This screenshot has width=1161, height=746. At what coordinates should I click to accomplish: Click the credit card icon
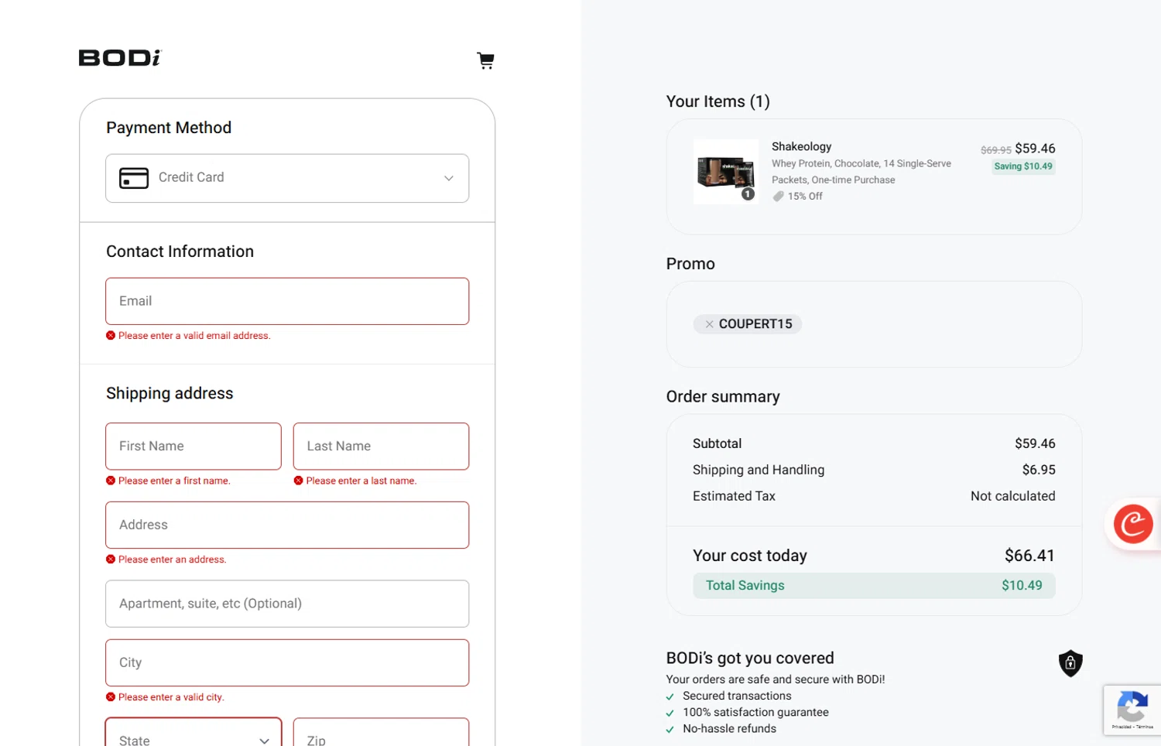pyautogui.click(x=134, y=178)
